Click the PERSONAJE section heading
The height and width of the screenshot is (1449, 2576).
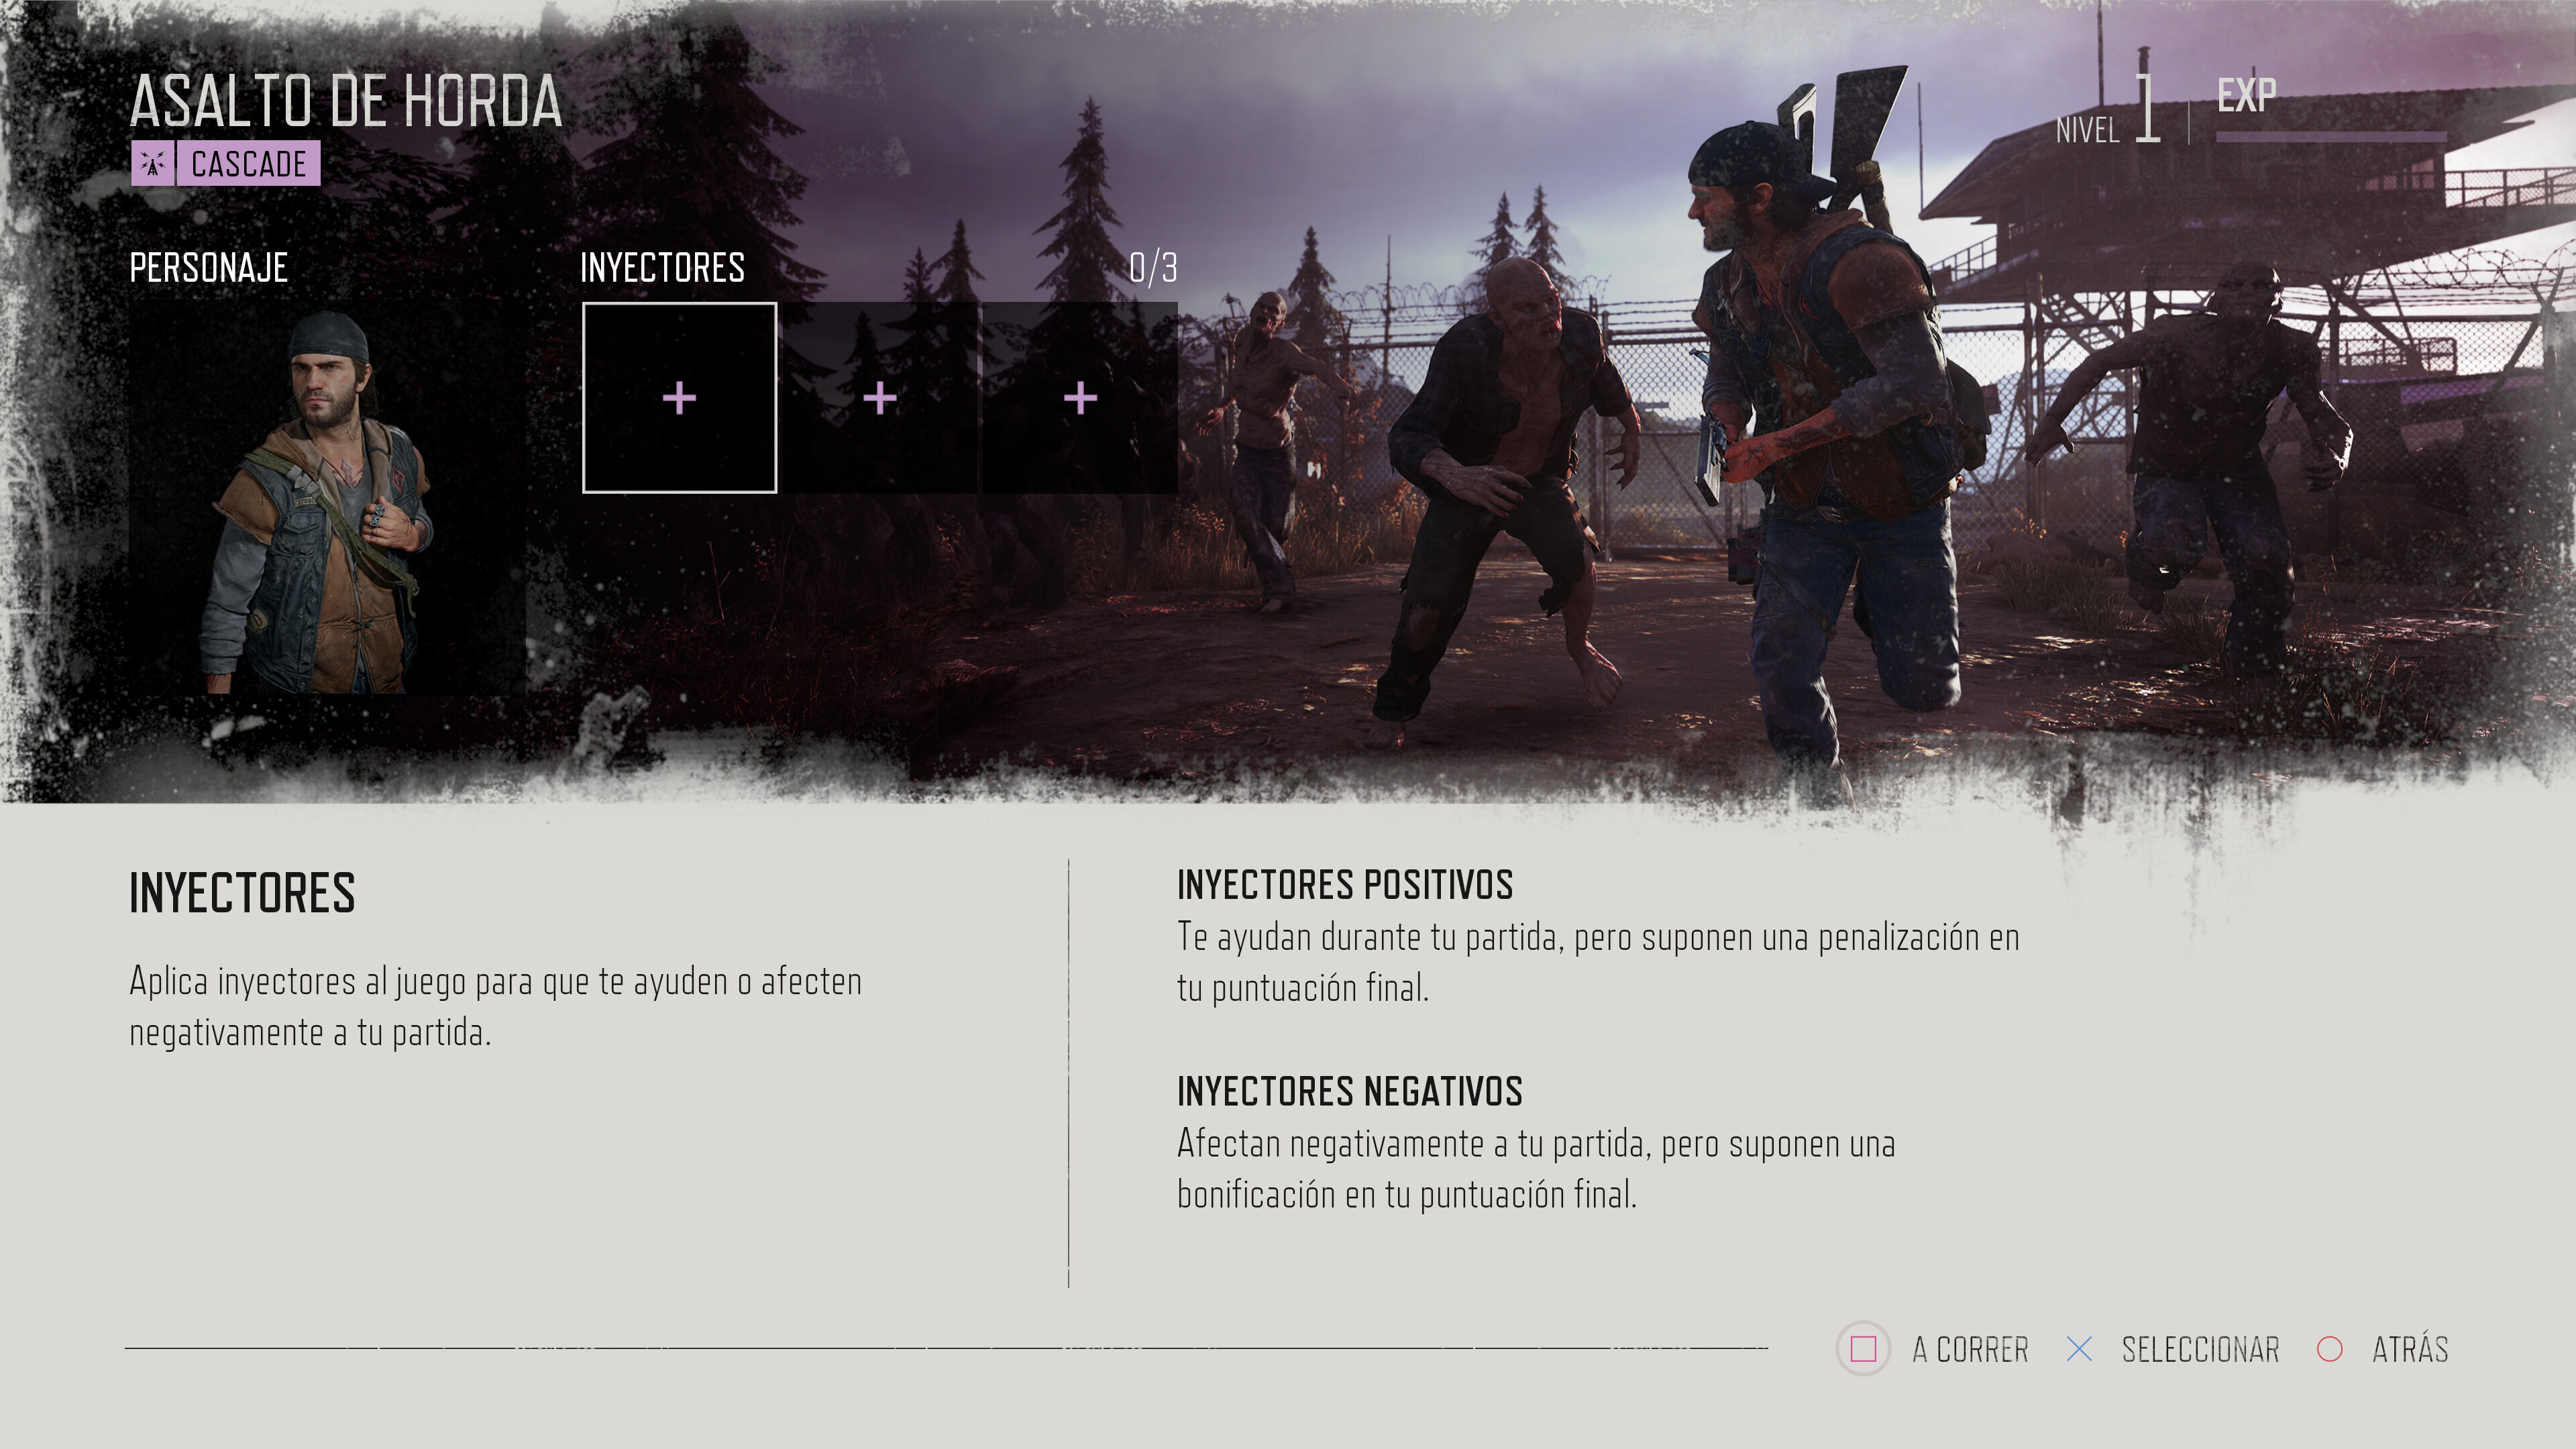coord(209,267)
